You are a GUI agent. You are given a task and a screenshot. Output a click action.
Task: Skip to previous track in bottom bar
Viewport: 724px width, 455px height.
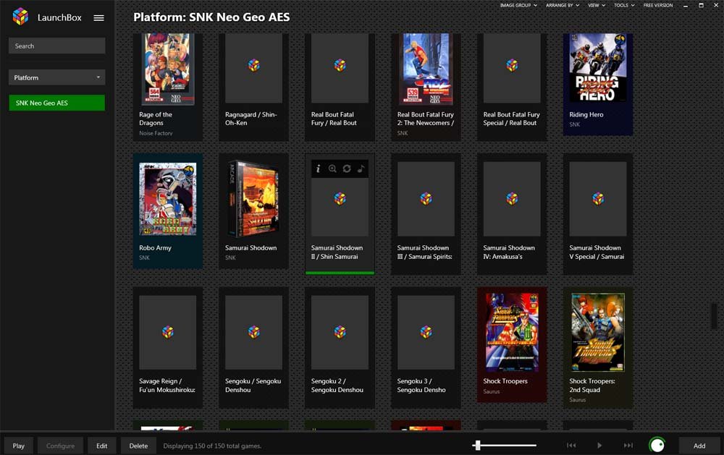point(571,446)
